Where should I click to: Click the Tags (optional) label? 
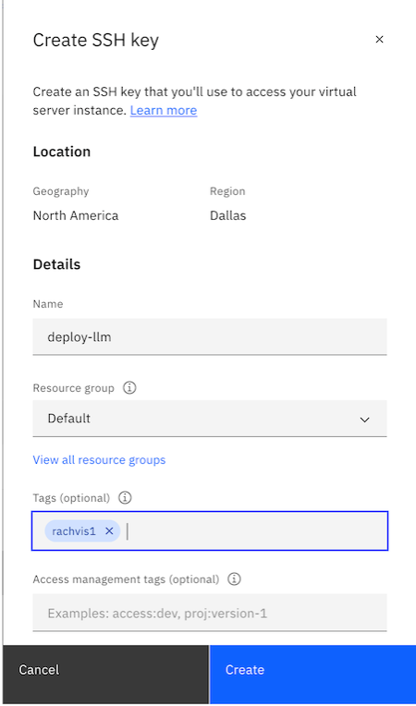coord(71,498)
